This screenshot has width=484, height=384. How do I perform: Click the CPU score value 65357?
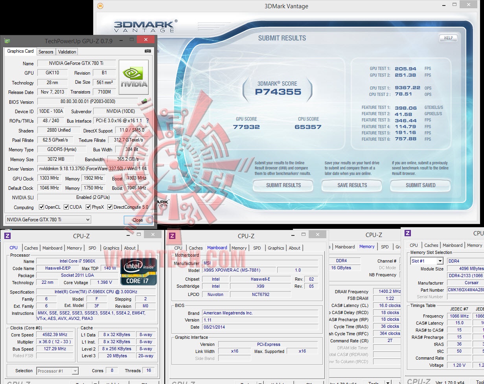pyautogui.click(x=308, y=127)
